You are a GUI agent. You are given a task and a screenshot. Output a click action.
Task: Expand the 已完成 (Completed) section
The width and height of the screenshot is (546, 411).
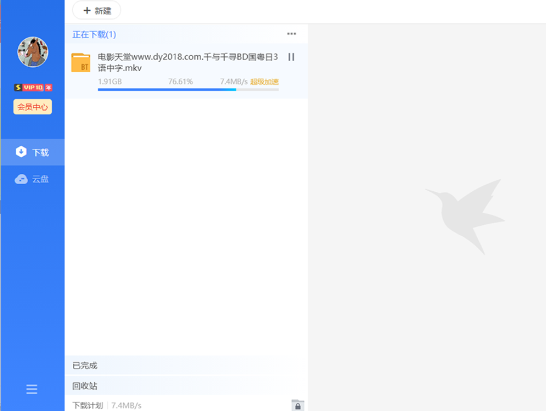84,365
